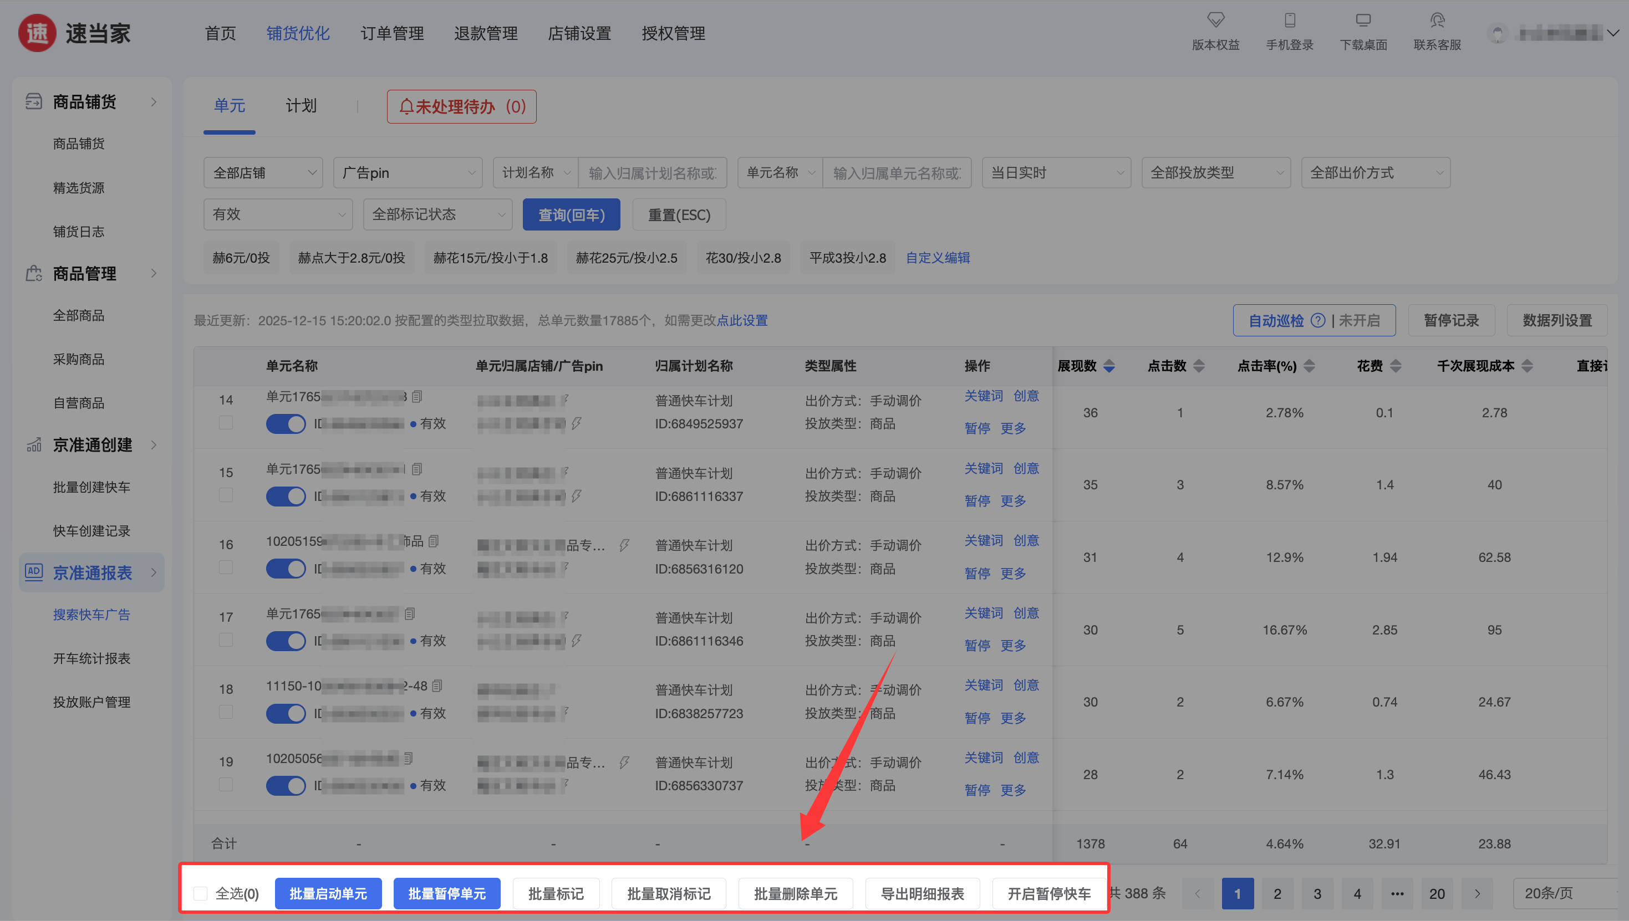Screen dimensions: 1629x921
Task: Click the 点此设置 link
Action: coord(742,321)
